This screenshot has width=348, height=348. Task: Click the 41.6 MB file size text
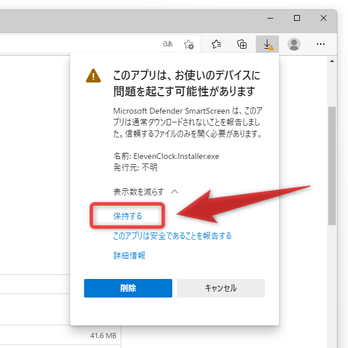tap(103, 336)
